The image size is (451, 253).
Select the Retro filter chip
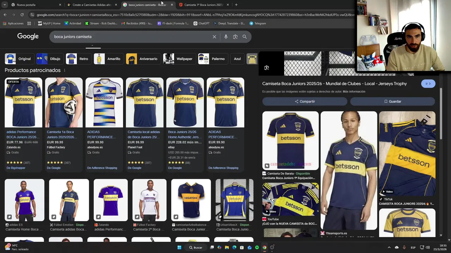click(79, 59)
